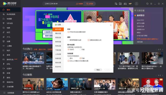Image resolution: width=166 pixels, height=95 pixels.
Task: Toggle adapt system scaling ratio checkbox
Action: 89,40
